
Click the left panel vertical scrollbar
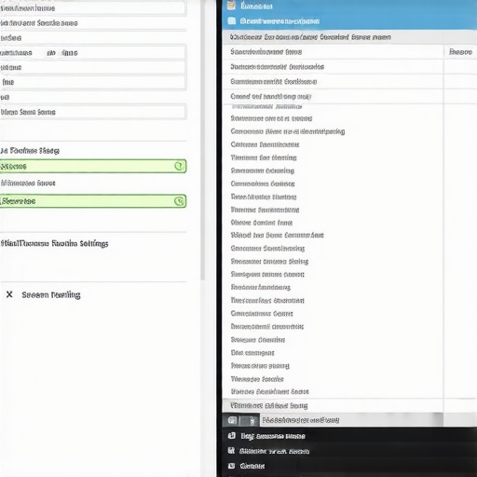click(203, 140)
